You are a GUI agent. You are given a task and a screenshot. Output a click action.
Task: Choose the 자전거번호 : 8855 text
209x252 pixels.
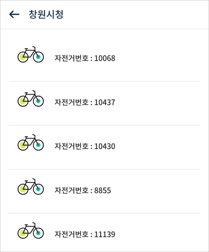83,190
